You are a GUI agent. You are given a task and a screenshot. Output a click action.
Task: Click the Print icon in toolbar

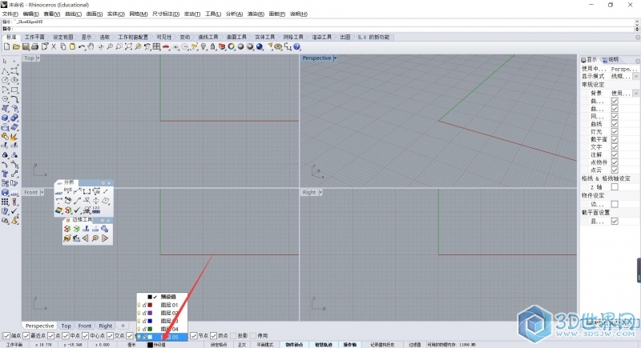[33, 47]
